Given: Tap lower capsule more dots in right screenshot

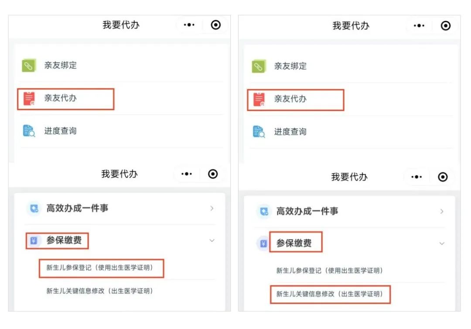Looking at the screenshot, I should [x=416, y=177].
